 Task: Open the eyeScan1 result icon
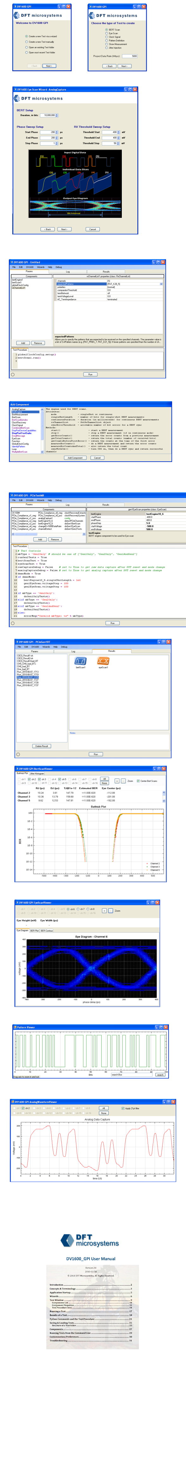click(x=103, y=661)
